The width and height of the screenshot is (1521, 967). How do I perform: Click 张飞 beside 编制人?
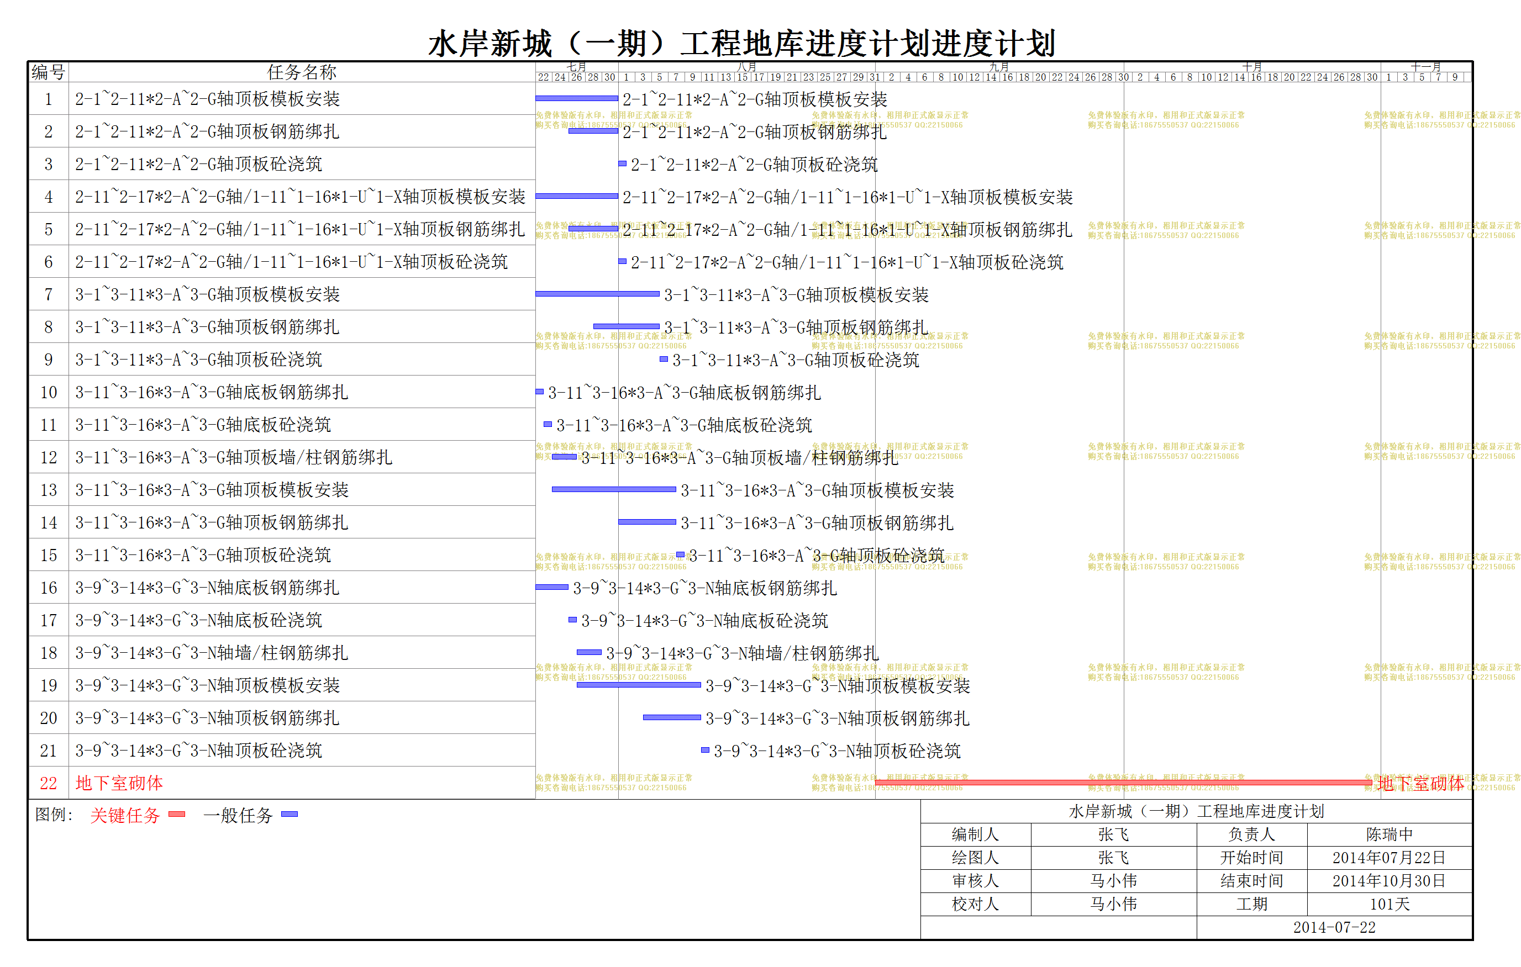pyautogui.click(x=1114, y=834)
